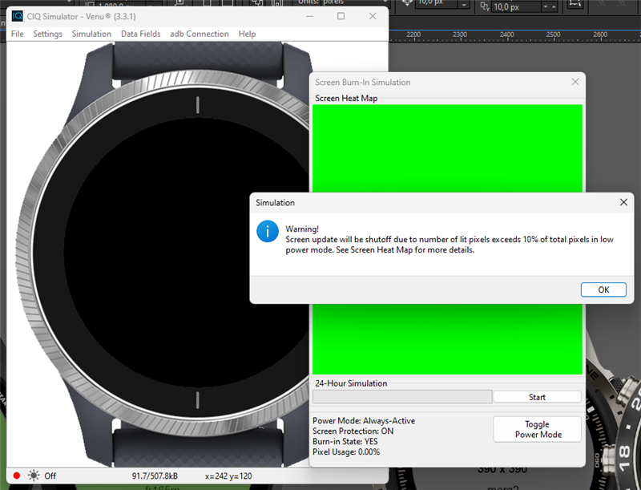The width and height of the screenshot is (641, 490).
Task: Close the Simulation warning dialog
Action: tap(623, 202)
